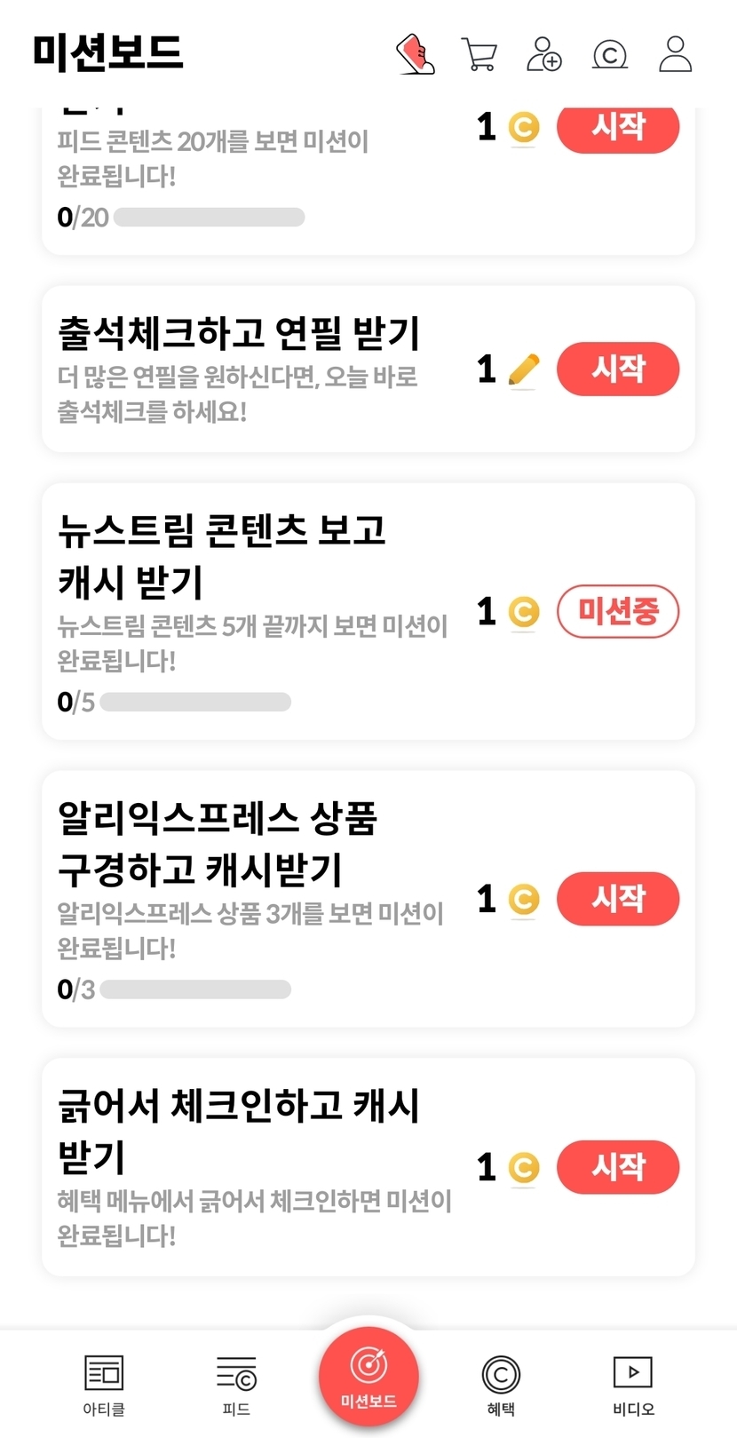Go to the 혜택 tab
Image resolution: width=737 pixels, height=1438 pixels.
[501, 1384]
